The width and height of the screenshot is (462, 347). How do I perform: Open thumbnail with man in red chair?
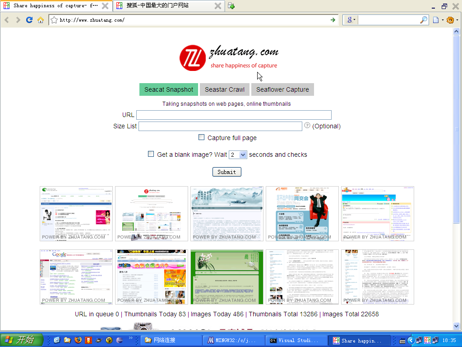pyautogui.click(x=302, y=214)
